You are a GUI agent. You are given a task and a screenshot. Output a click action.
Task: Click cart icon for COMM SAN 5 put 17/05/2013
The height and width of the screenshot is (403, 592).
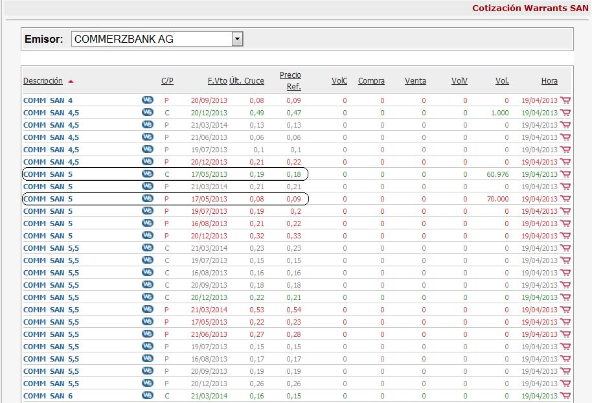pos(565,199)
